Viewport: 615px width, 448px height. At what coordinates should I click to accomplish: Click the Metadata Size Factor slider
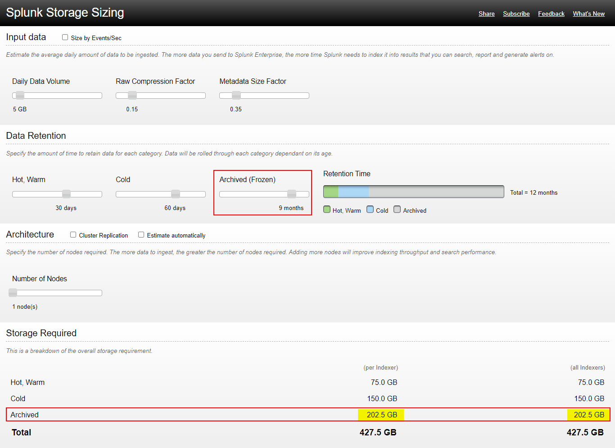coord(236,95)
